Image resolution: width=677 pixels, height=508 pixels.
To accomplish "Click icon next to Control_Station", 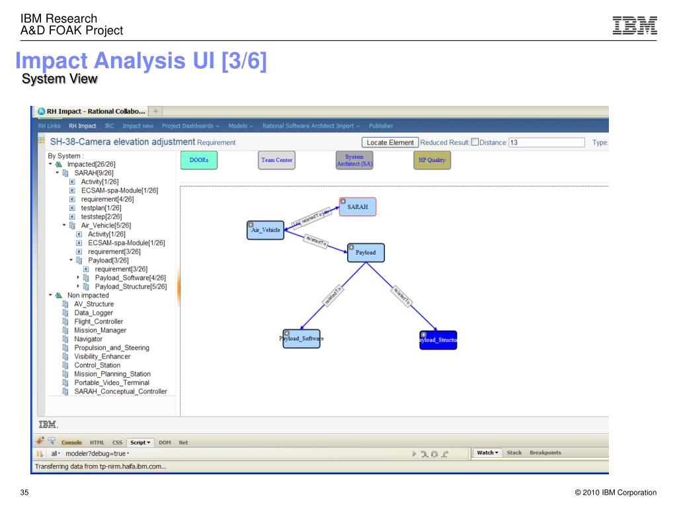I will tap(65, 365).
